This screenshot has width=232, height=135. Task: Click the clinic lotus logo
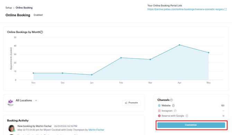(x=10, y=103)
